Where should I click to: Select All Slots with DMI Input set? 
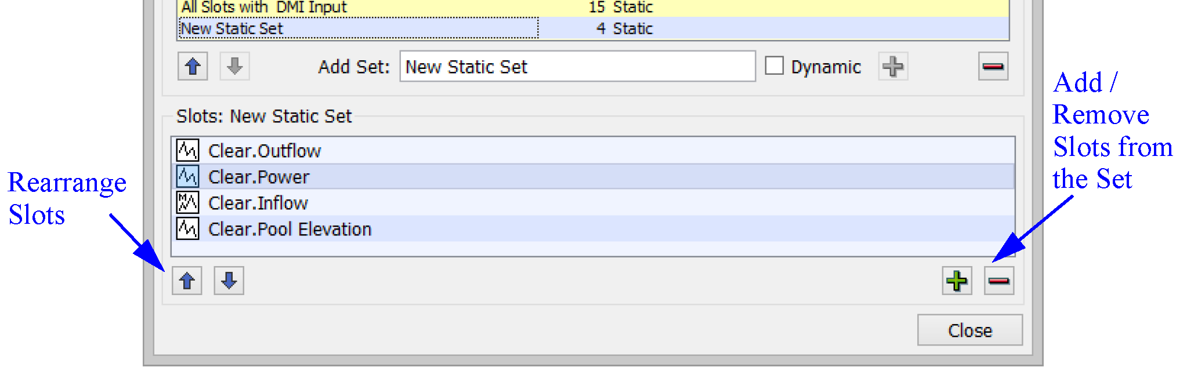[264, 7]
